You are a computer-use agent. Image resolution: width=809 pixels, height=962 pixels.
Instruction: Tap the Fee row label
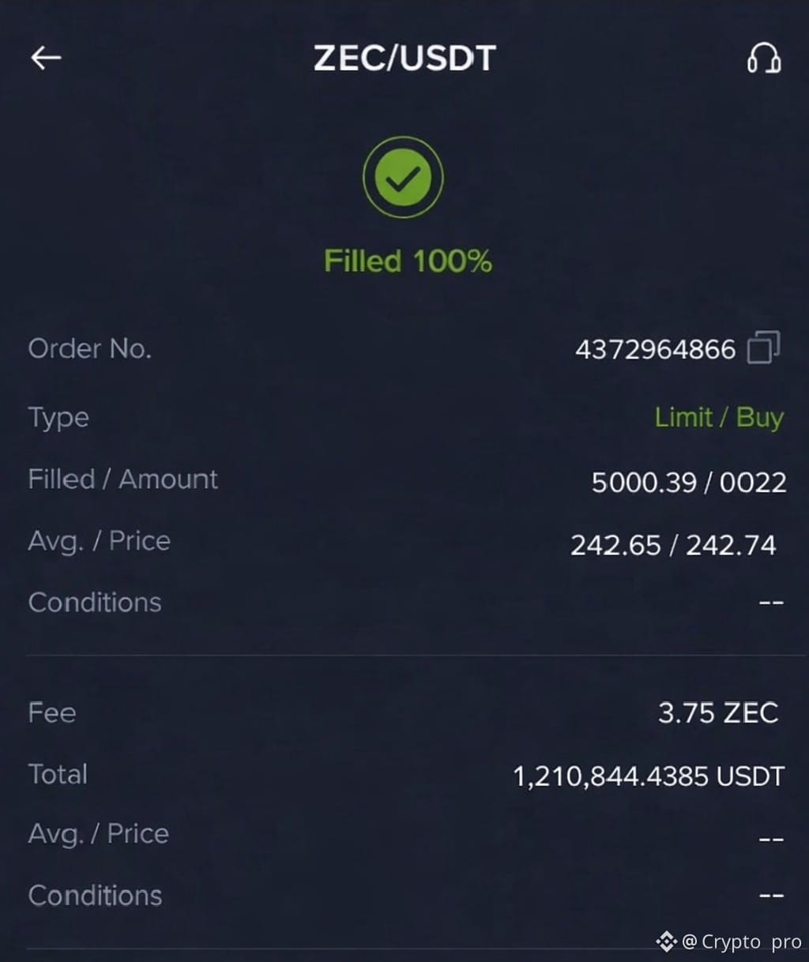coord(52,712)
